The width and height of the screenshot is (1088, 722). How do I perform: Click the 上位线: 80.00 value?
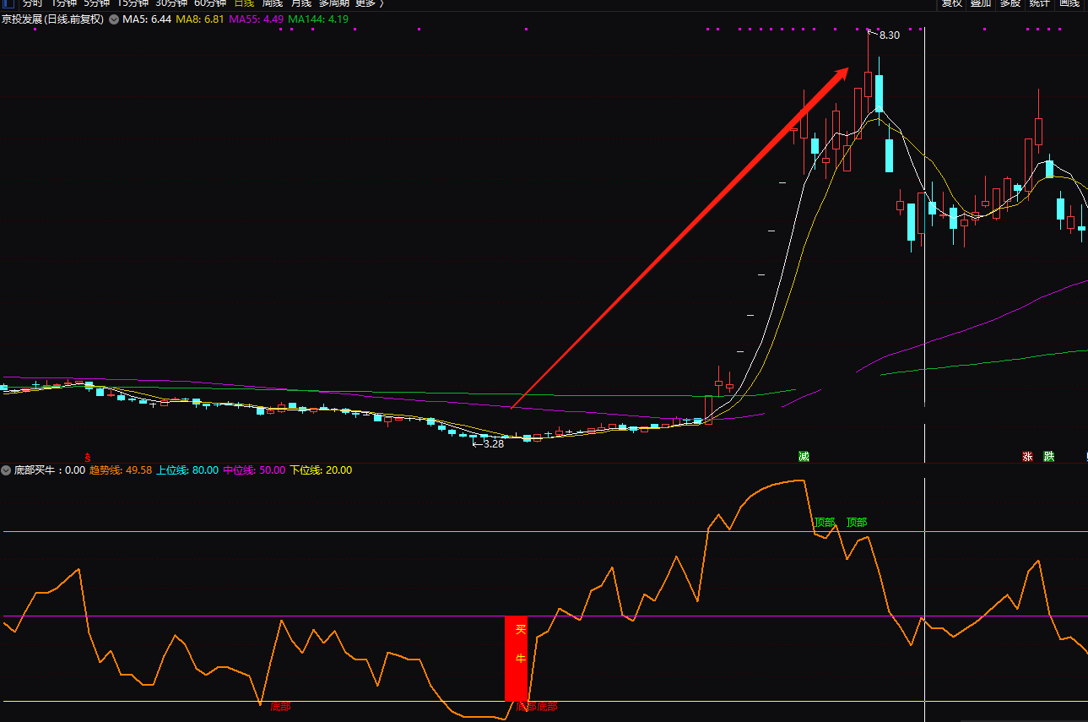187,470
